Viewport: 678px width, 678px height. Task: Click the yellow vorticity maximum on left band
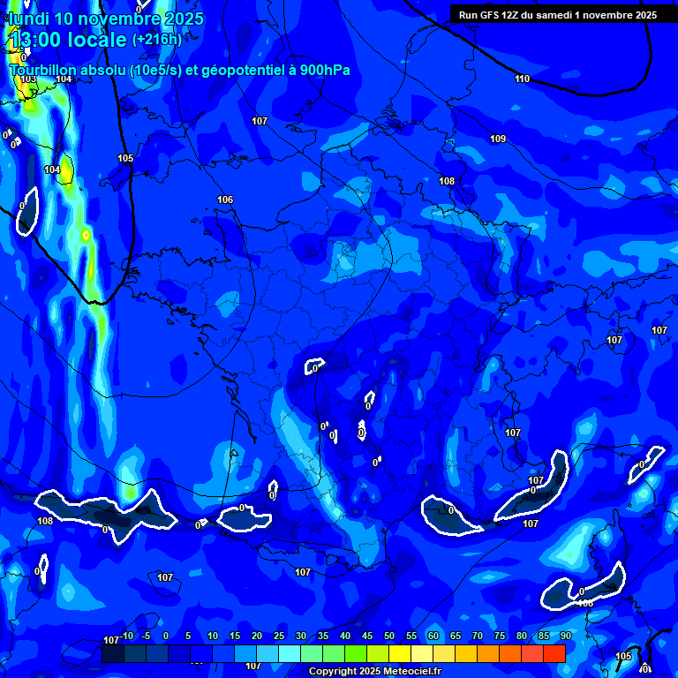86,235
